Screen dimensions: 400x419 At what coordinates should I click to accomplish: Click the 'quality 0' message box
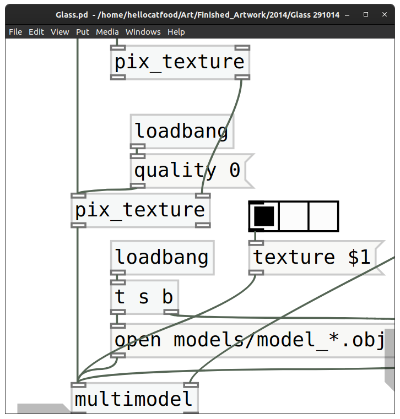pyautogui.click(x=192, y=171)
